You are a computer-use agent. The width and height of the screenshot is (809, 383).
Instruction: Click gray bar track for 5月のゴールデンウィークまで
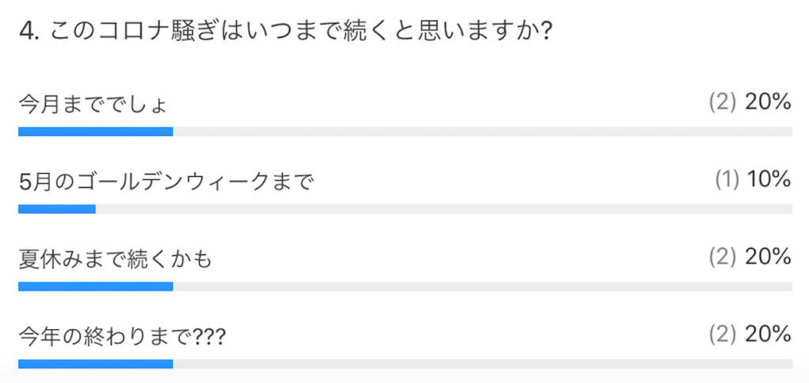(442, 209)
